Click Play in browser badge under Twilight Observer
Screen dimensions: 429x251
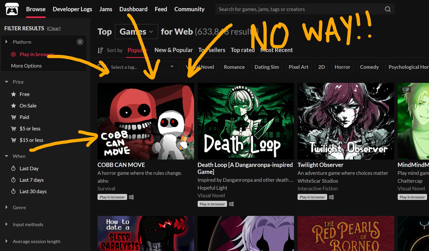[x=312, y=197]
